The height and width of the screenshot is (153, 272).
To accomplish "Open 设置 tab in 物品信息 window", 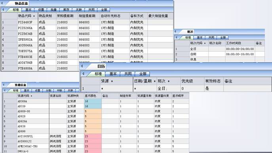I will (41, 10).
